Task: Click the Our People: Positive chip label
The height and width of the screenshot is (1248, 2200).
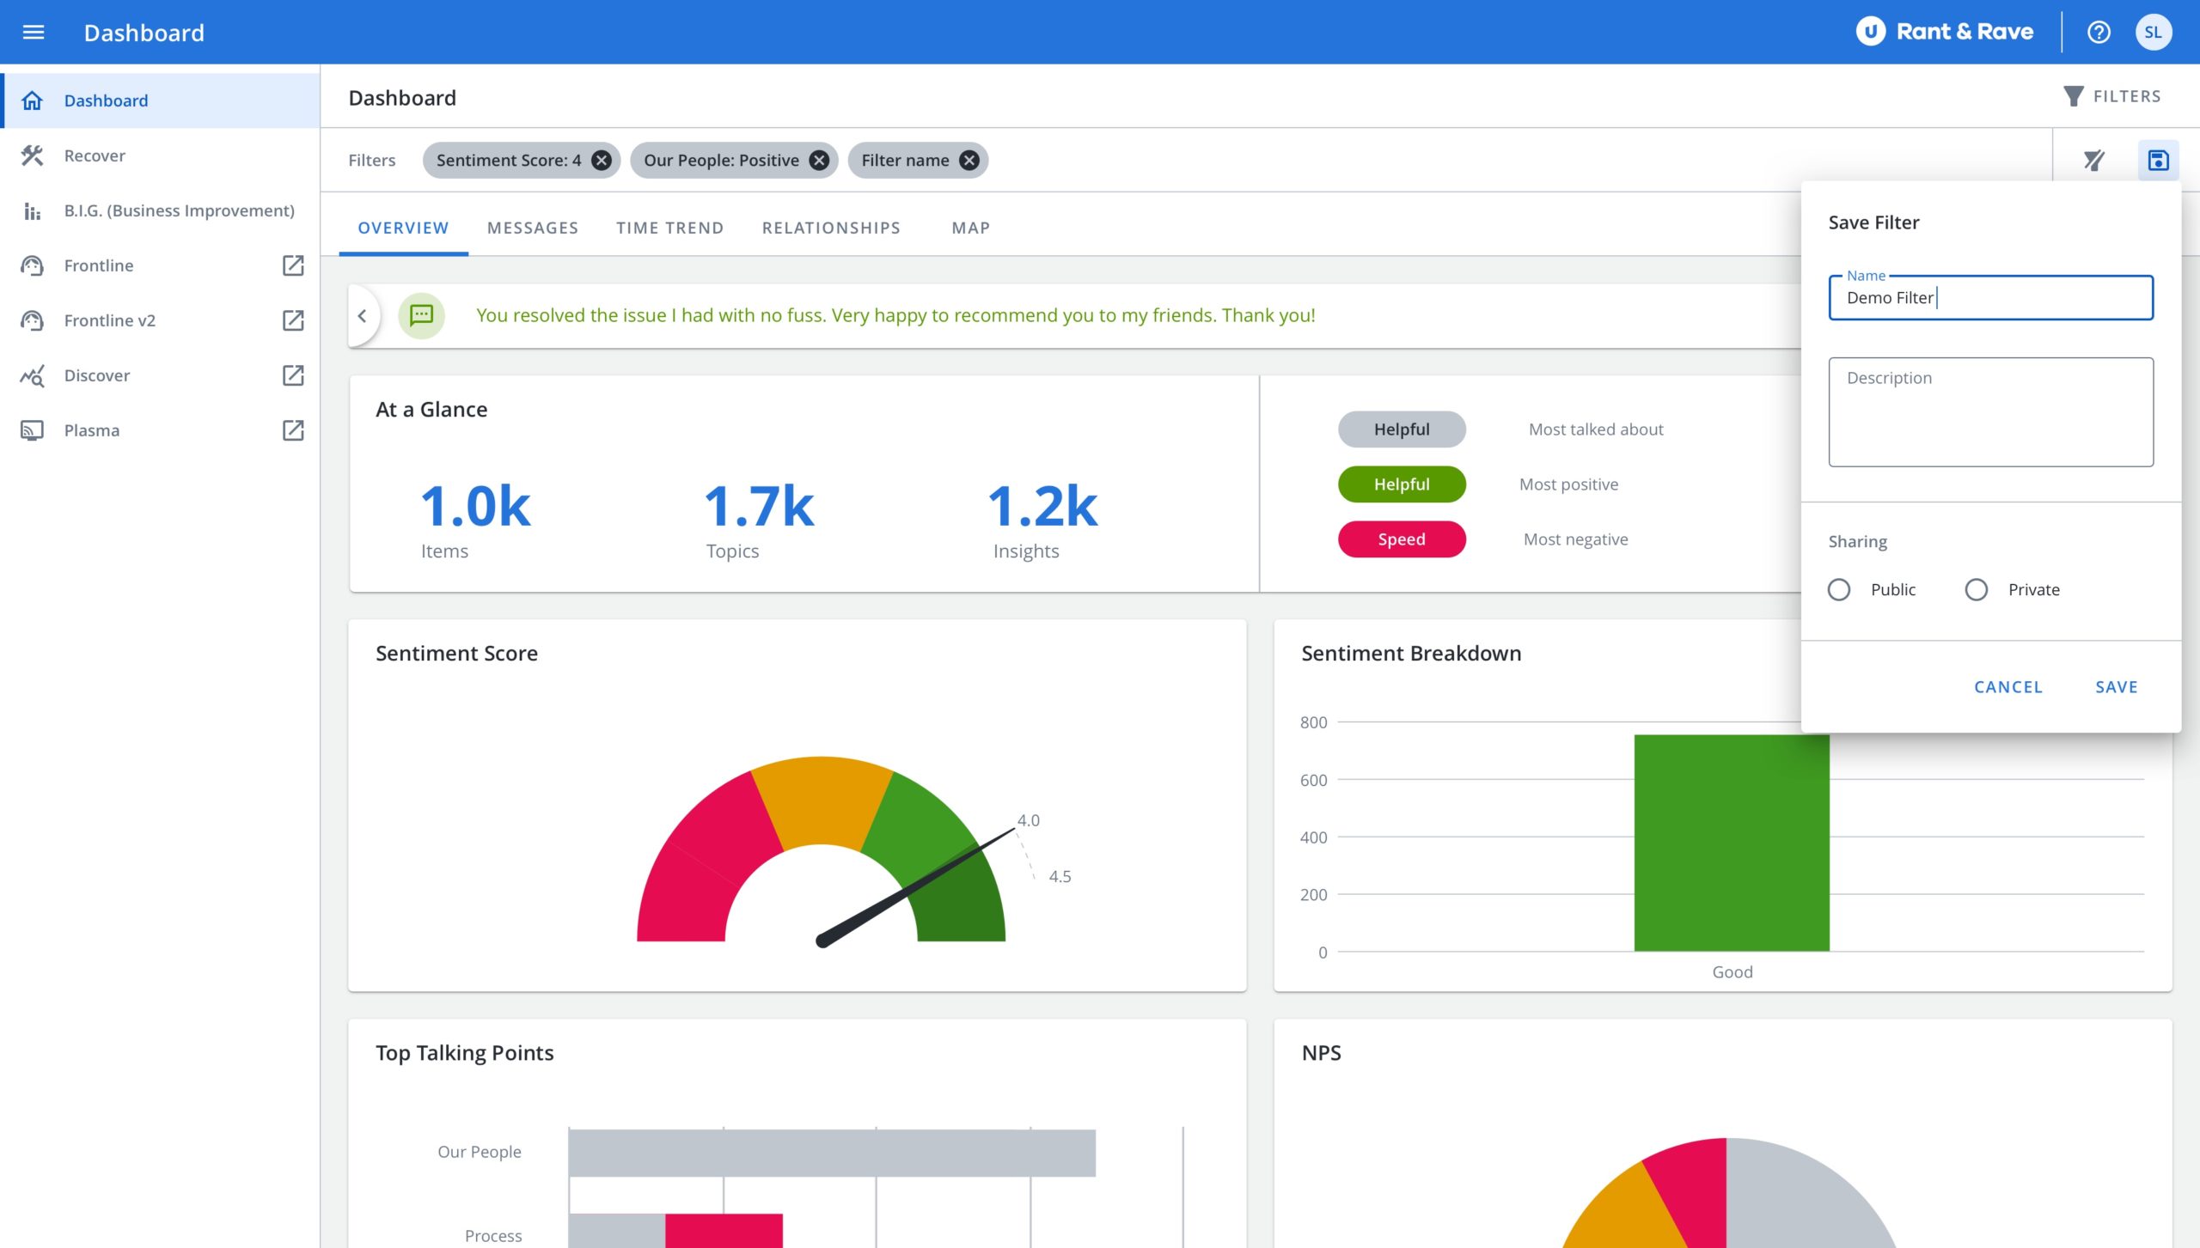Action: 721,160
